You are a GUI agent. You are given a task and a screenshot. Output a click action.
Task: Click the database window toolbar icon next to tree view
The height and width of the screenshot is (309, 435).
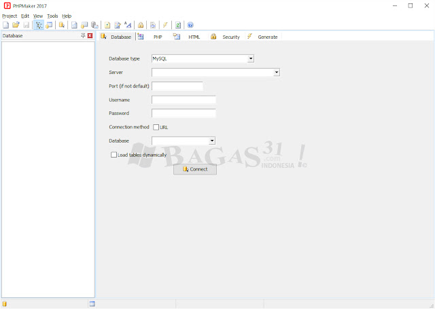click(49, 25)
